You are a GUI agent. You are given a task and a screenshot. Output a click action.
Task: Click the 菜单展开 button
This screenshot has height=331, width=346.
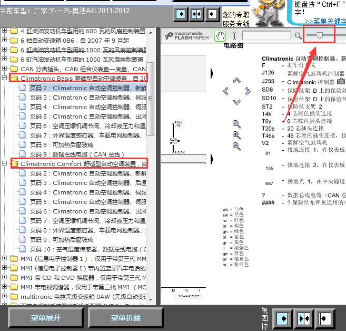[x=46, y=318]
